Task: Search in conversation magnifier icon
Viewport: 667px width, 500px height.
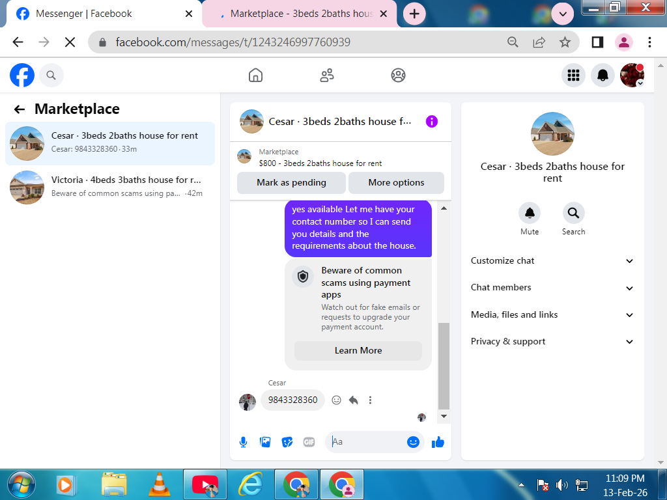Action: (573, 213)
